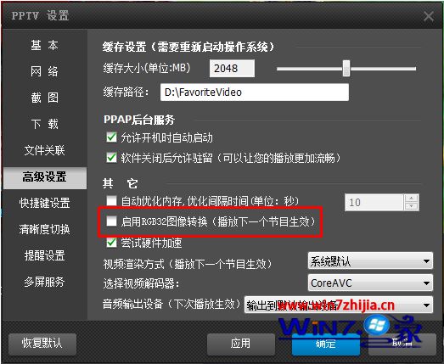Open 视频渲染方式 dropdown showing 系统默认
The height and width of the screenshot is (364, 444).
(370, 261)
